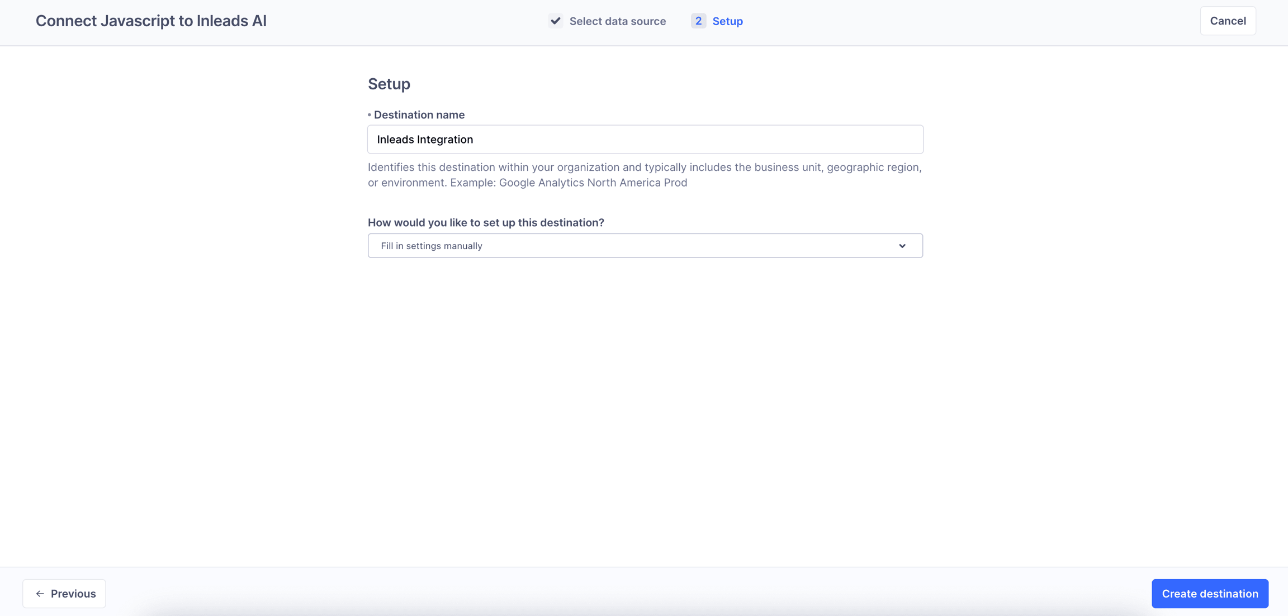The image size is (1288, 616).
Task: Expand the chevron arrow in setup dropdown
Action: click(902, 246)
